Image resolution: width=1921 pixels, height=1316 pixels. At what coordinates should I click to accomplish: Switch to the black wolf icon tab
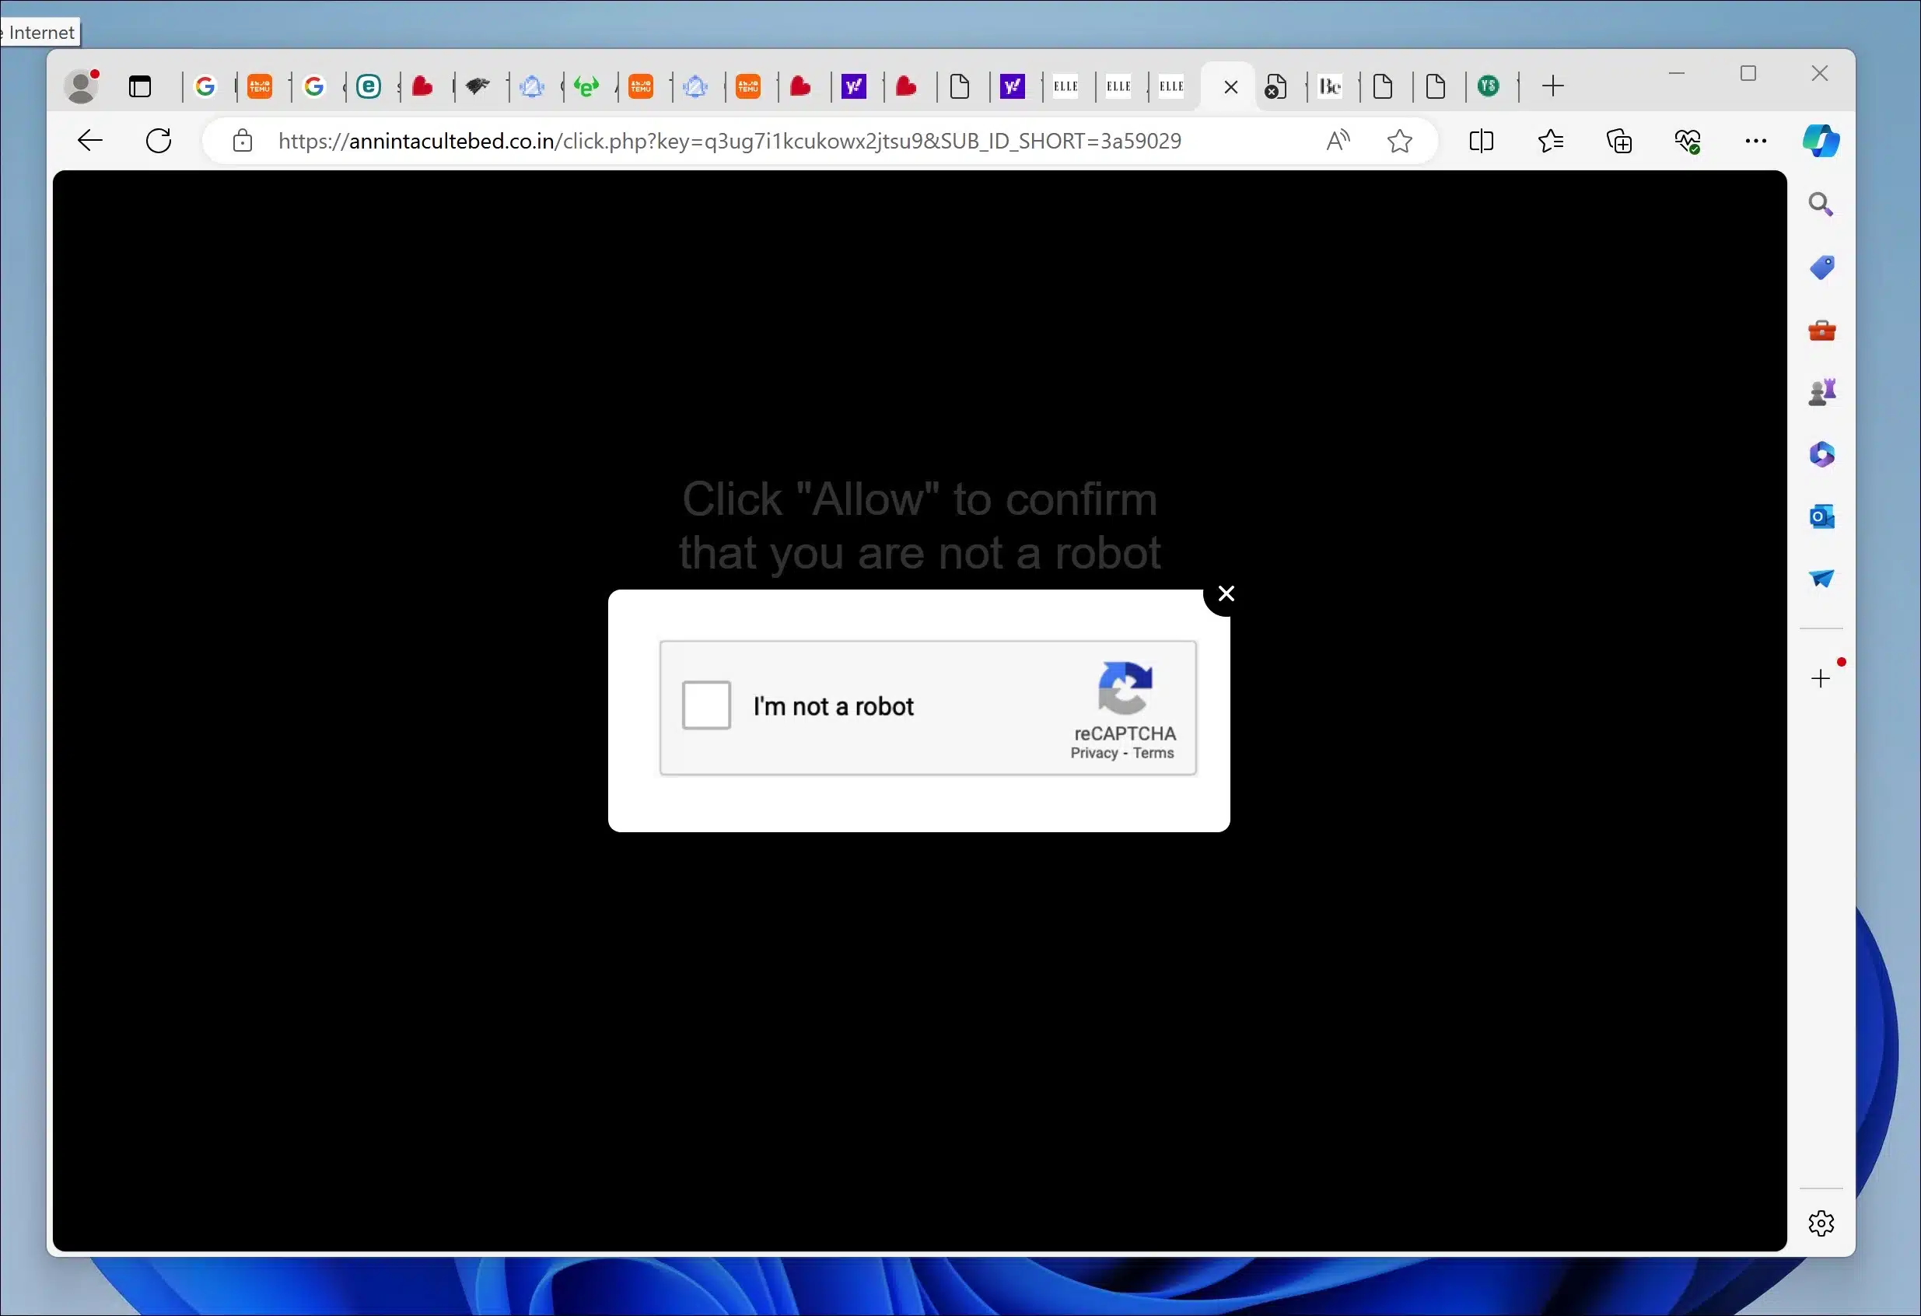(x=478, y=86)
